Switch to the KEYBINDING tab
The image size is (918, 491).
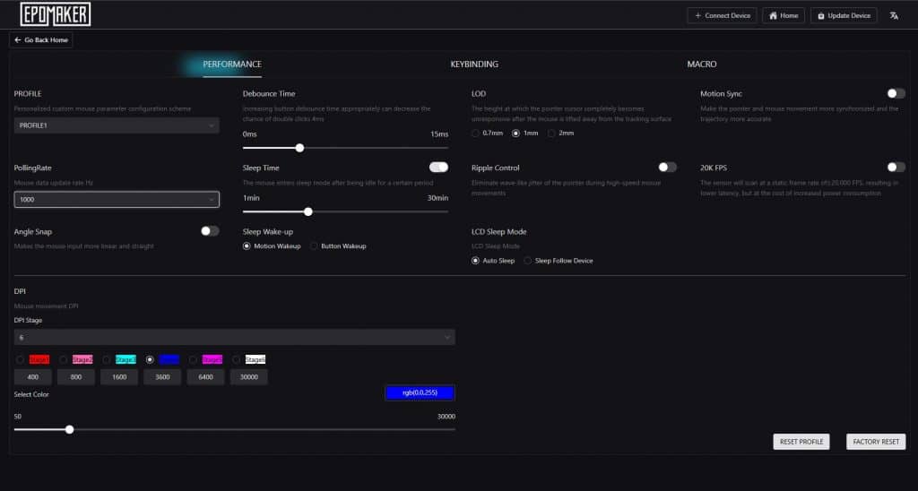tap(474, 65)
